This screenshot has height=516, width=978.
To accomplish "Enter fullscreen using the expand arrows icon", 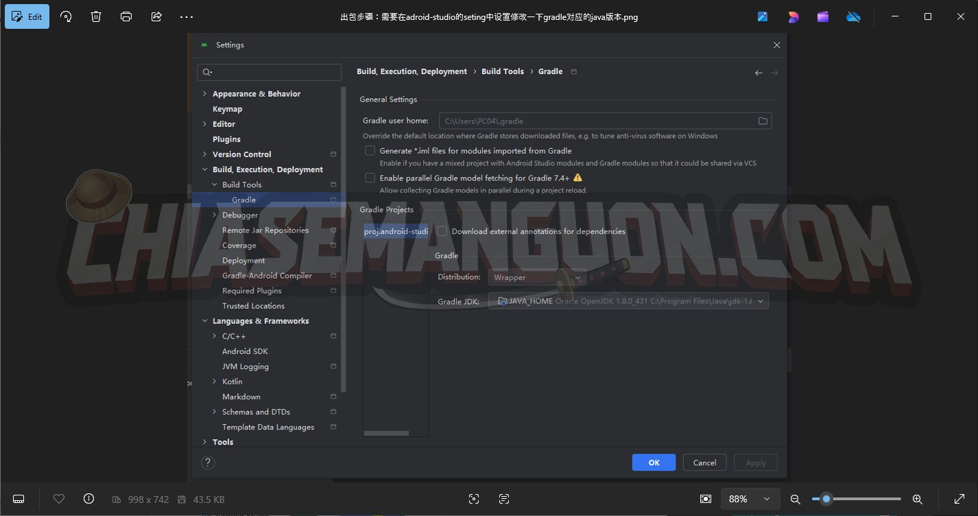I will coord(959,499).
